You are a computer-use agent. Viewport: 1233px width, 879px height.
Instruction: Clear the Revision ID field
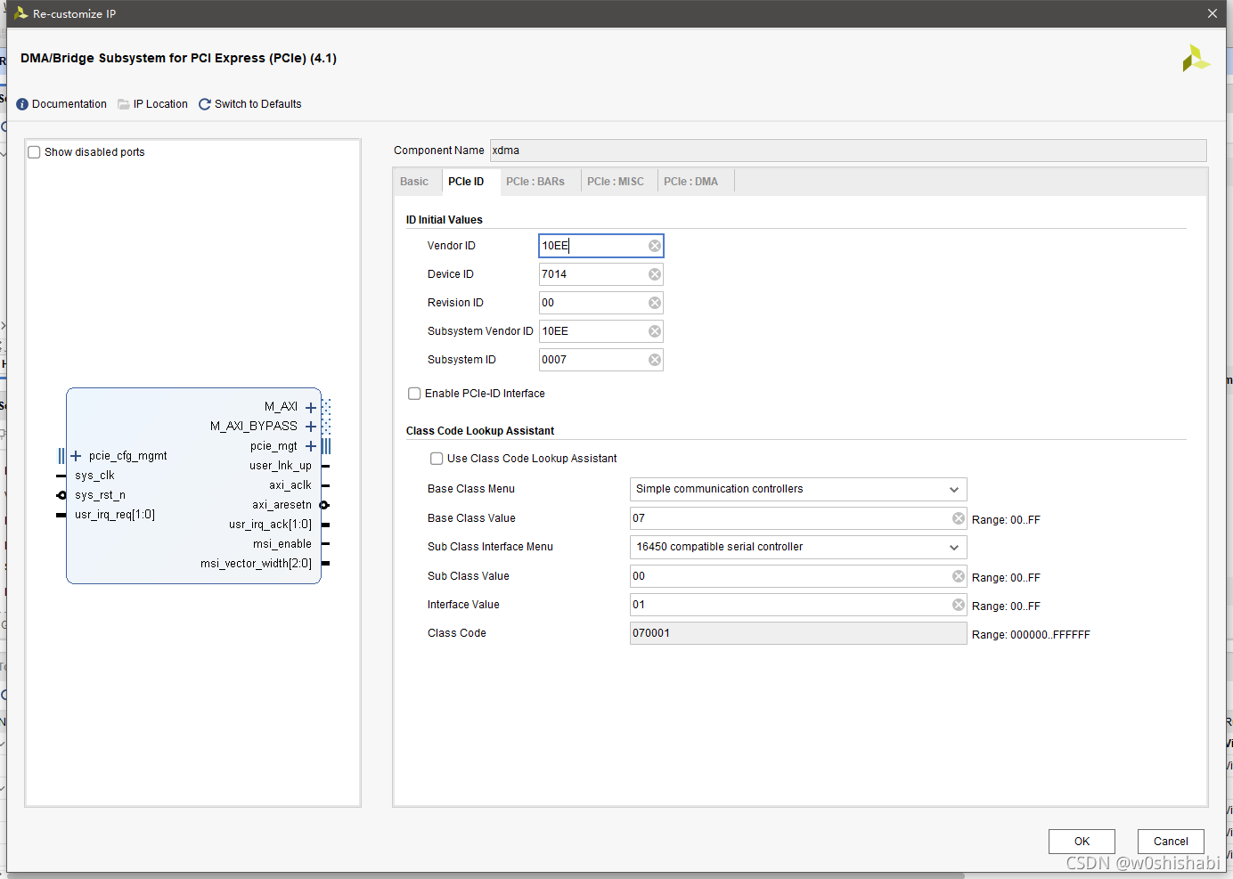pos(655,303)
